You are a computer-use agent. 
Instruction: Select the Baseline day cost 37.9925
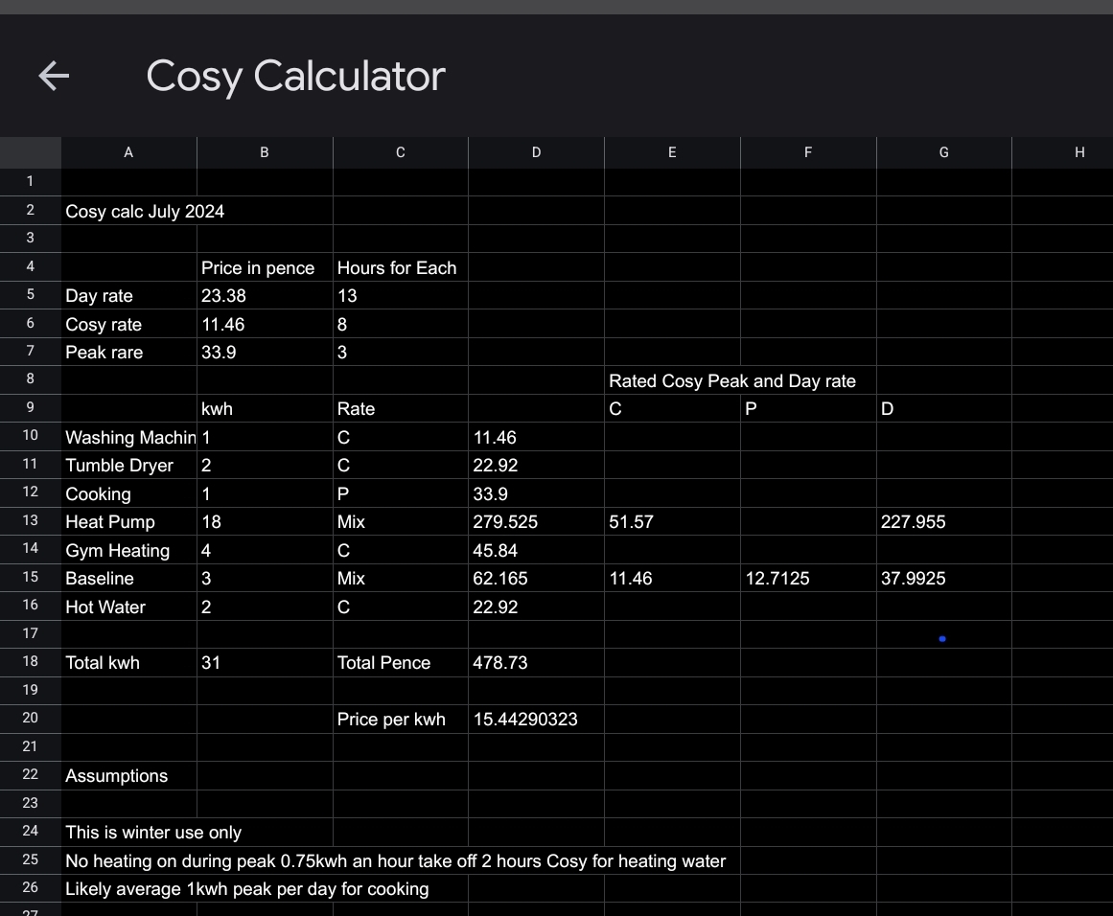[x=944, y=579]
